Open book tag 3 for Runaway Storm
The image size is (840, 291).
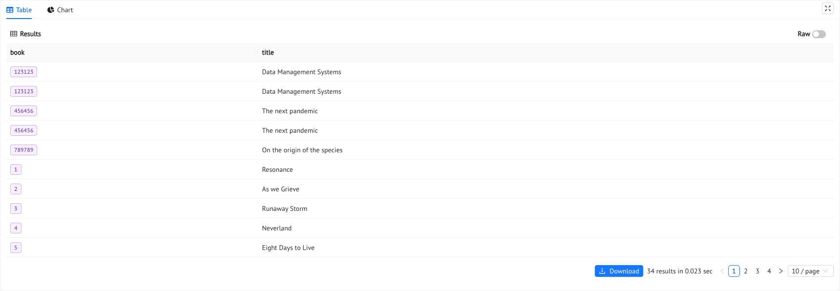coord(16,208)
